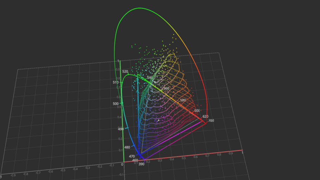
Task: Click the 0.8 tick on green axis
Action: point(118,78)
